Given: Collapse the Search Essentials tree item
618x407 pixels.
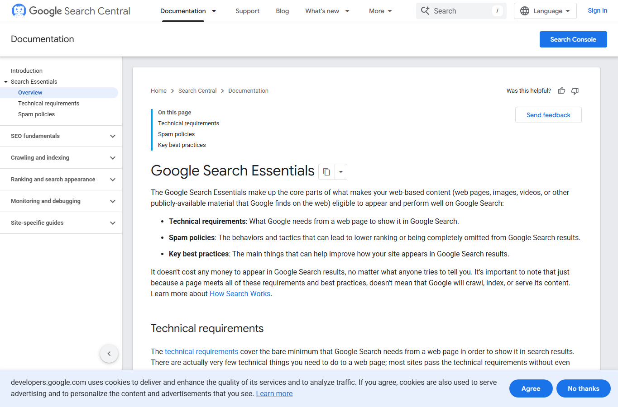Looking at the screenshot, I should [6, 82].
